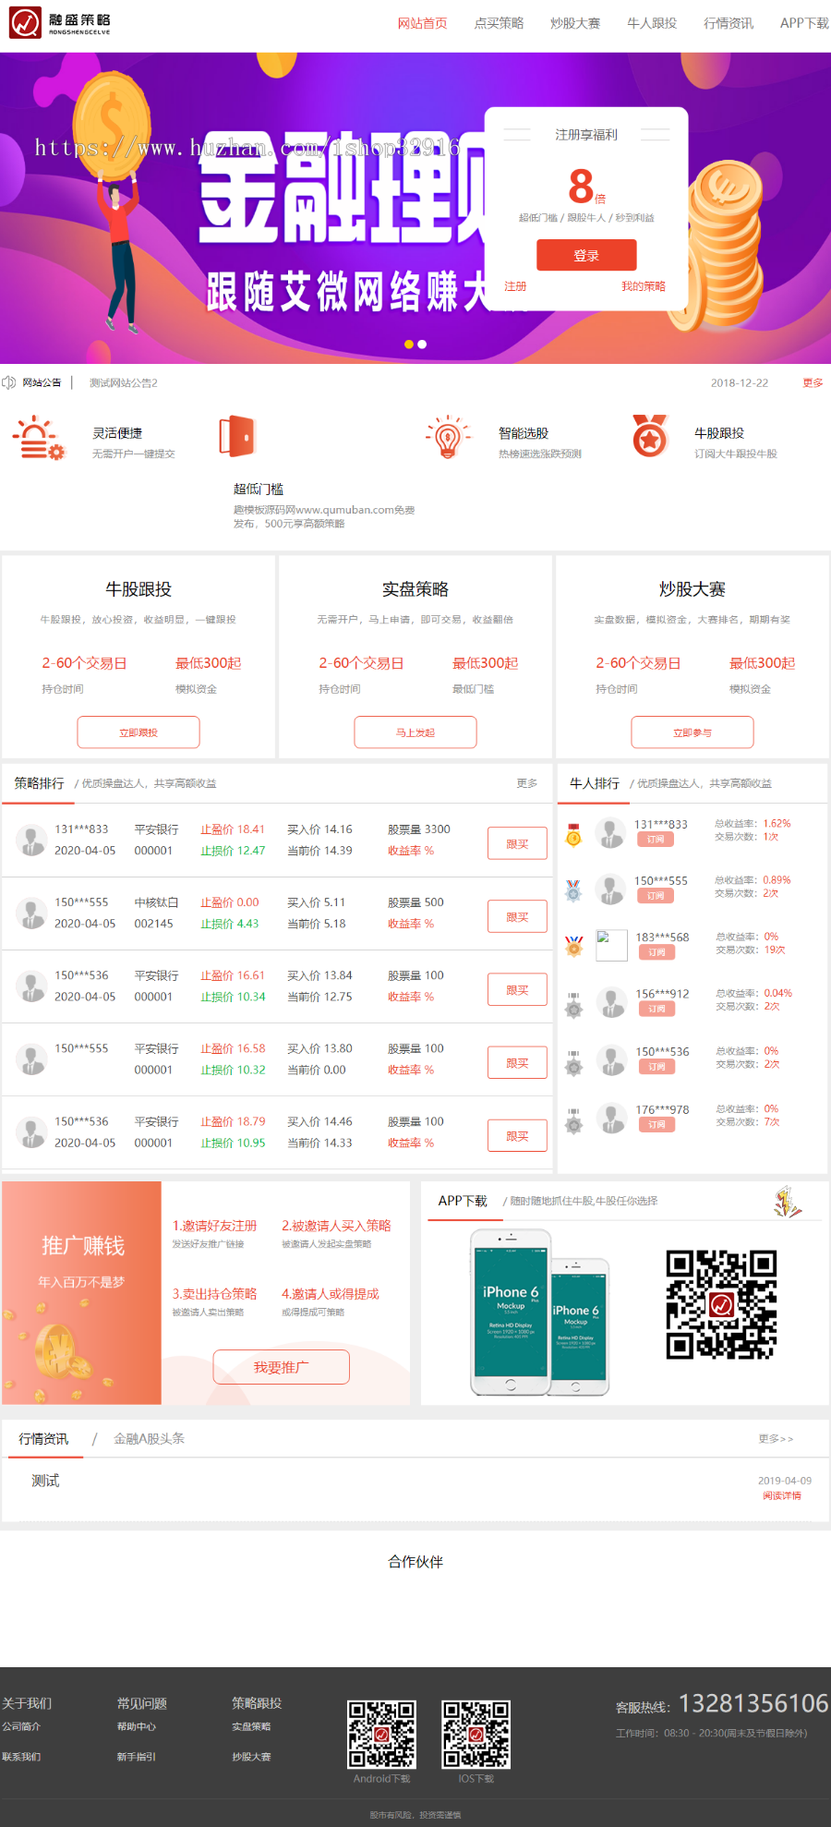This screenshot has height=1827, width=831.
Task: Click APP download QR code
Action: [x=722, y=1305]
